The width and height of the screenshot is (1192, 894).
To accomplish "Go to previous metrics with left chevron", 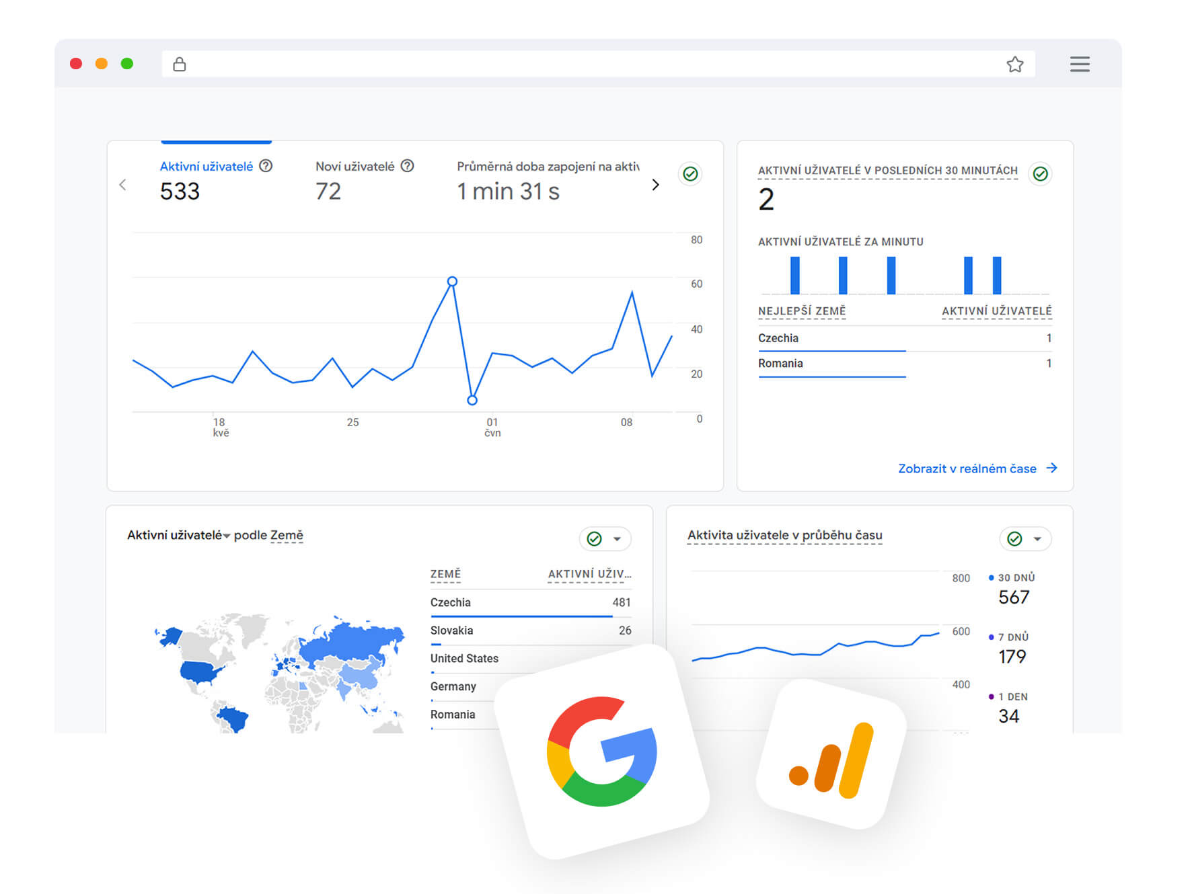I will 122,184.
